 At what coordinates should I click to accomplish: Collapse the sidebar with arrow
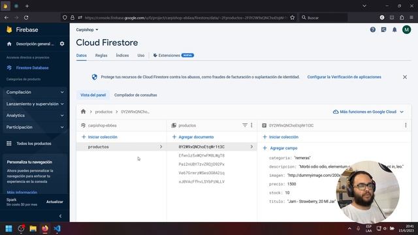[x=61, y=216]
